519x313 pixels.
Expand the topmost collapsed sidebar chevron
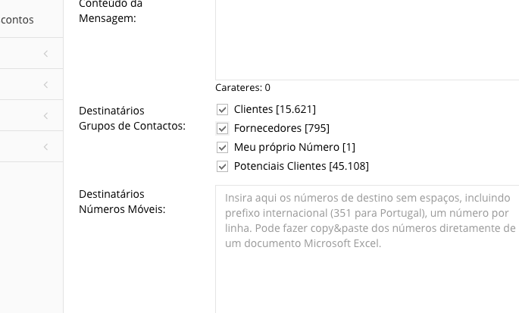coord(46,54)
